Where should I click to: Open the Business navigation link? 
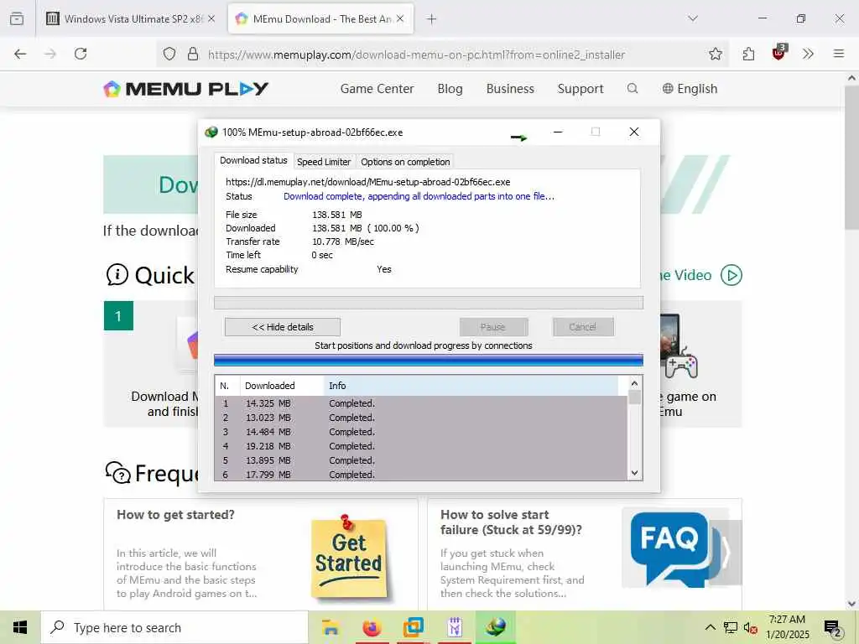tap(510, 89)
